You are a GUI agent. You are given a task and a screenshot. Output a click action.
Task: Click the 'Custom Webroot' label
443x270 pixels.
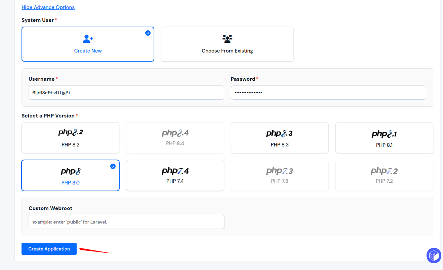pos(50,208)
